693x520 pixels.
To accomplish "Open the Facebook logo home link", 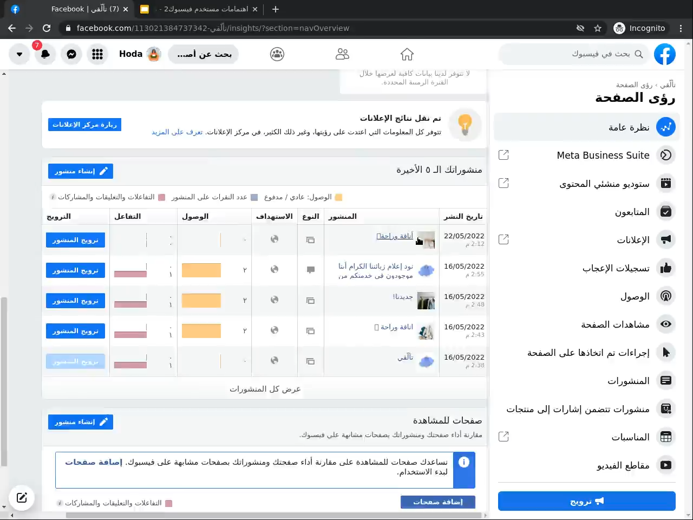I will click(x=664, y=54).
